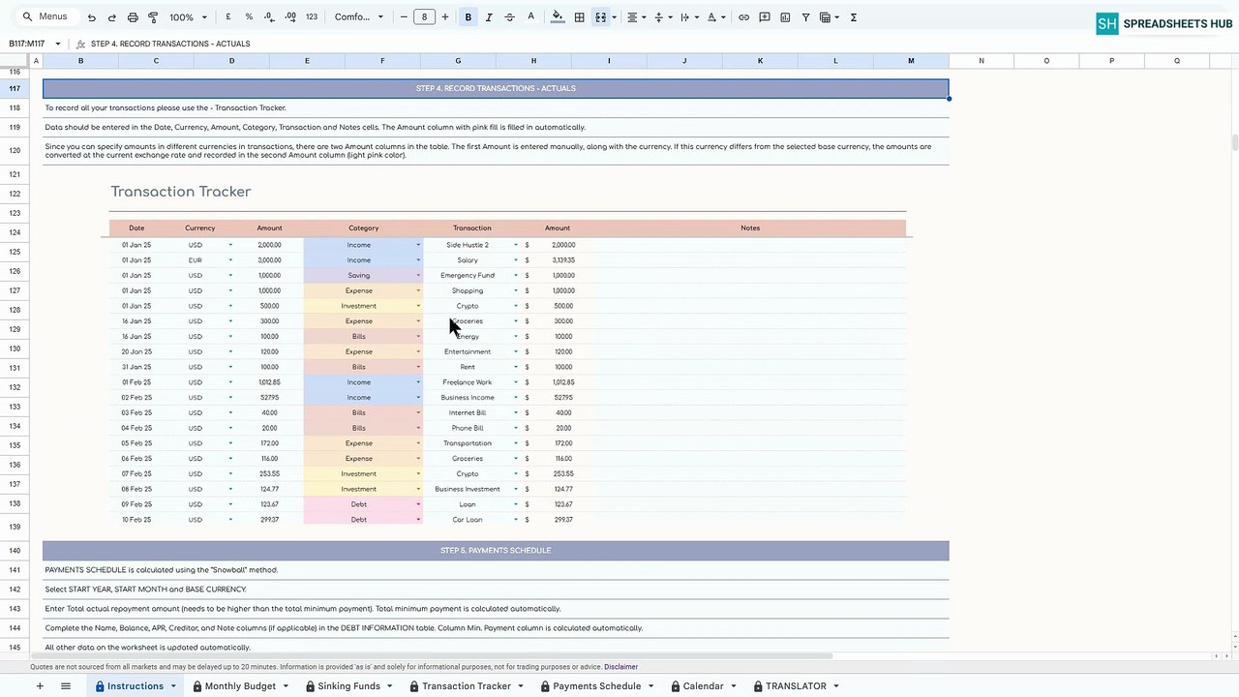Open horizontal align options
The width and height of the screenshot is (1239, 697).
click(636, 17)
